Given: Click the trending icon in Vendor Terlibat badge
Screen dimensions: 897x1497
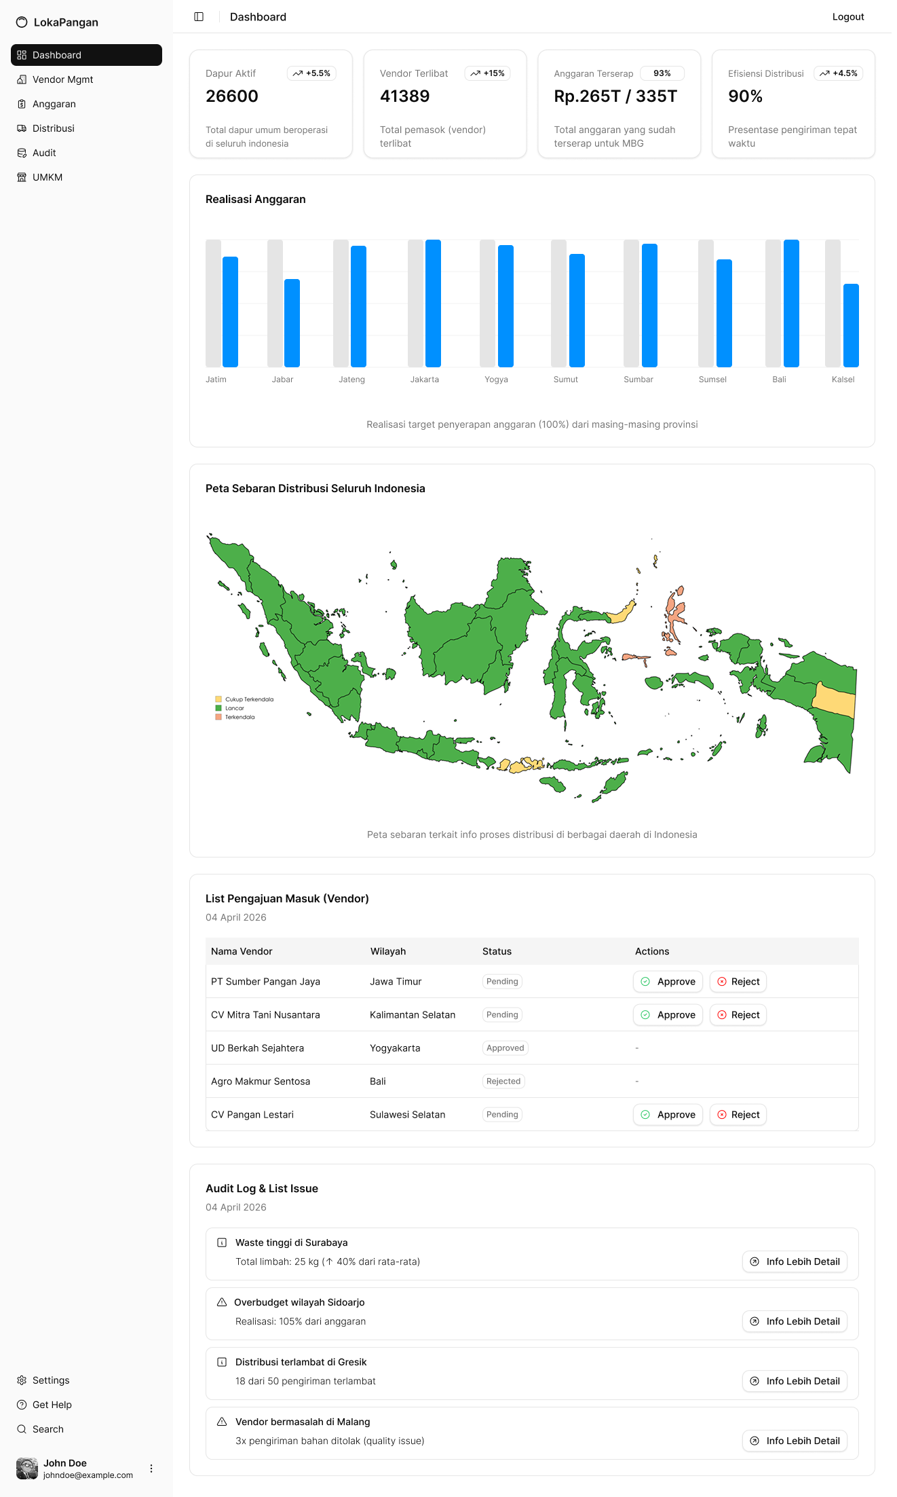Looking at the screenshot, I should click(475, 73).
